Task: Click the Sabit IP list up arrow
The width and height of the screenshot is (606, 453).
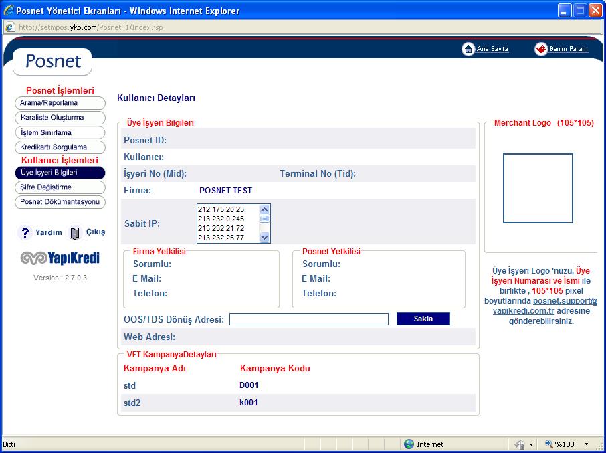Action: pyautogui.click(x=264, y=209)
